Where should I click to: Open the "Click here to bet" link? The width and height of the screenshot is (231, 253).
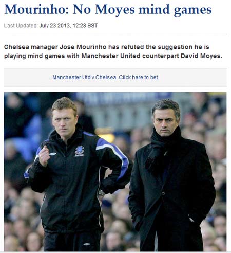[139, 77]
